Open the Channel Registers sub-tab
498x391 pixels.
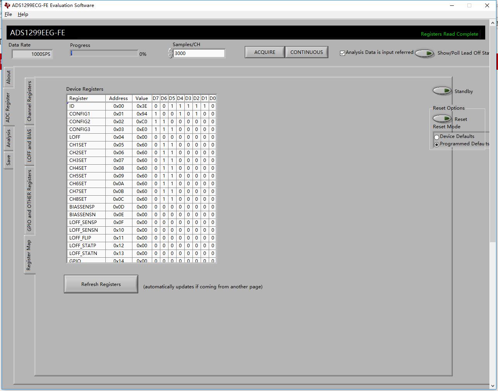[x=29, y=101]
